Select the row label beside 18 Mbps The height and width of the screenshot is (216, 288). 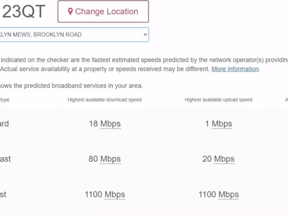click(4, 124)
